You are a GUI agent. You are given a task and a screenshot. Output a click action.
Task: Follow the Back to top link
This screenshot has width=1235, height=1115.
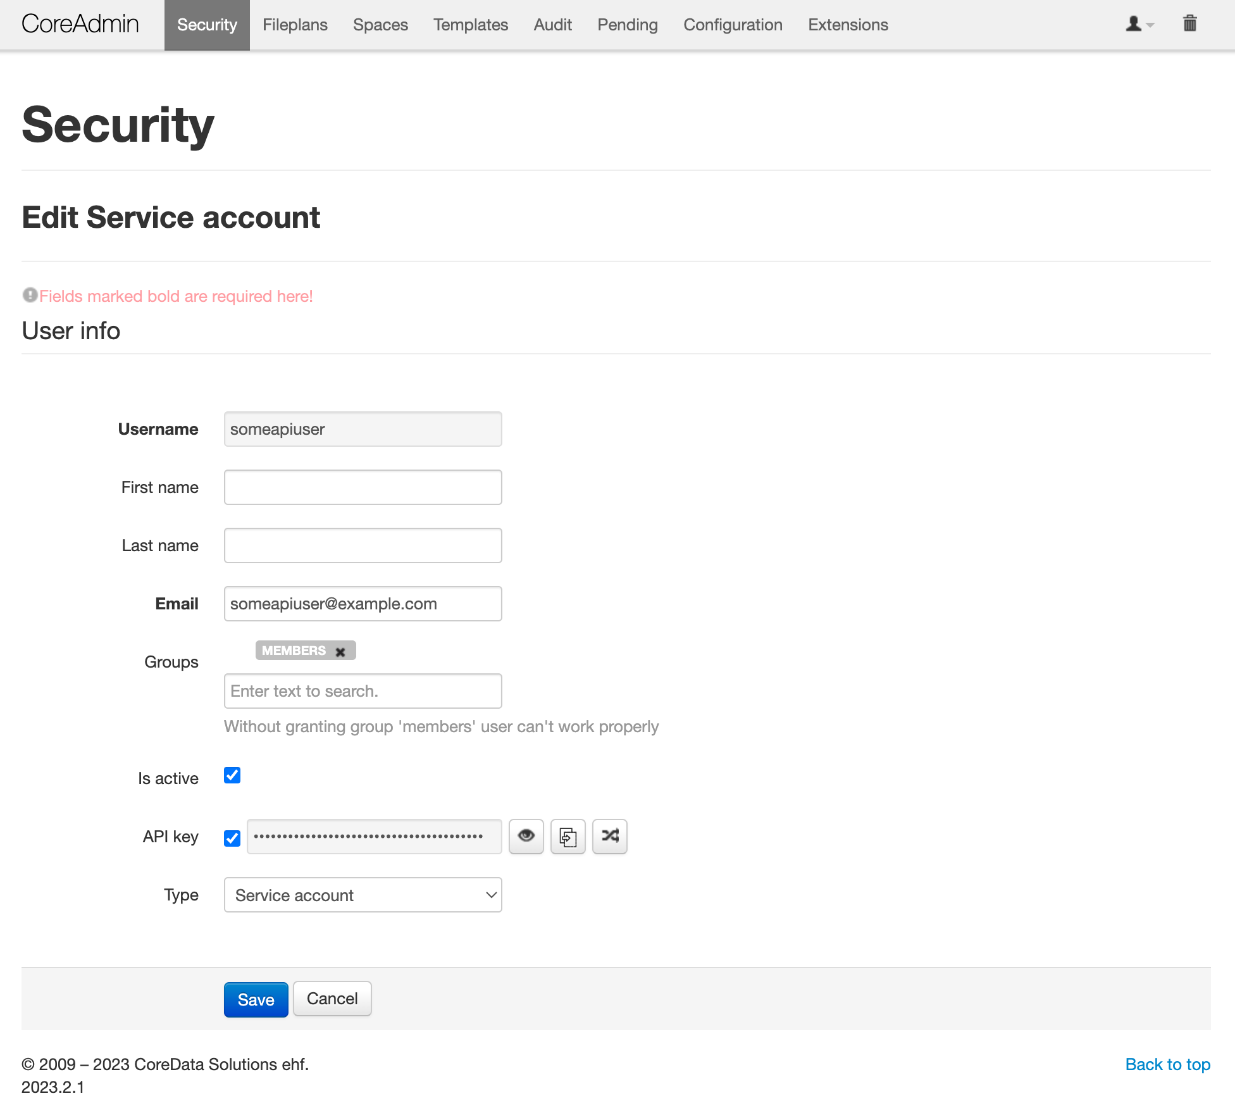(x=1167, y=1064)
